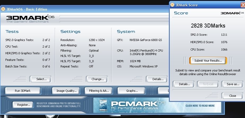
Task: Click the CPU value Intel Pentium 4
Action: [146, 52]
